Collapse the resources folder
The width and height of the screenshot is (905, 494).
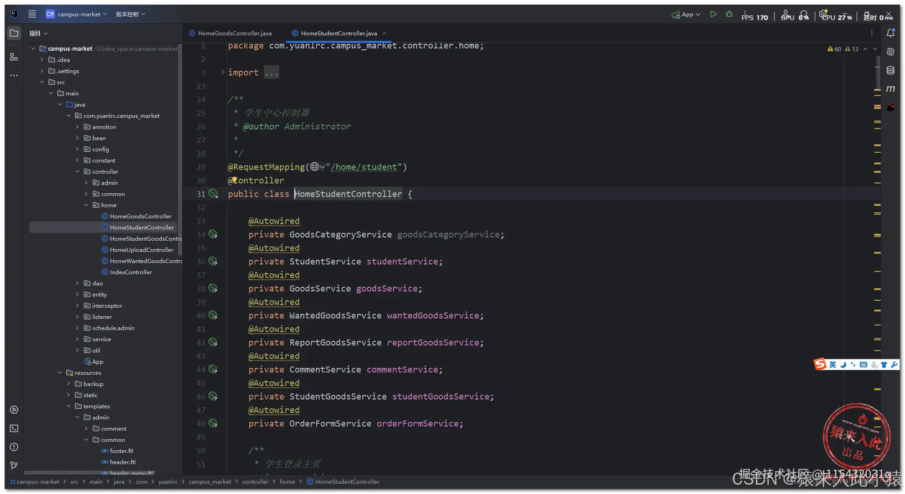(60, 372)
